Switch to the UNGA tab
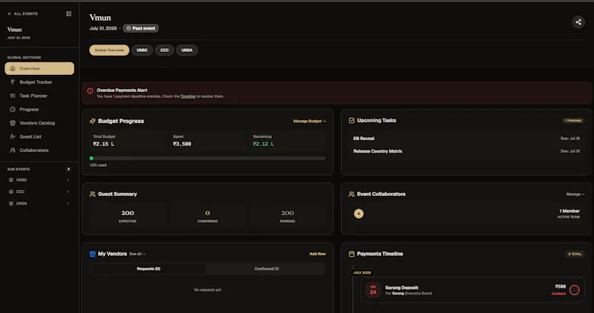The width and height of the screenshot is (594, 313). coord(187,50)
